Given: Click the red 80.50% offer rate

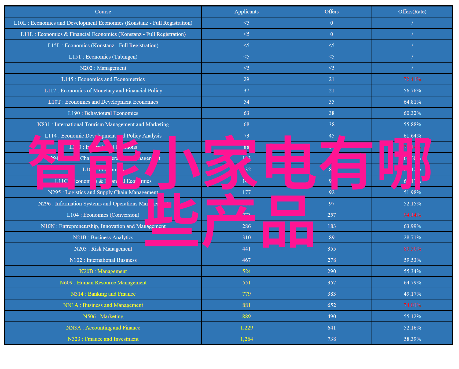Looking at the screenshot, I should tap(412, 249).
